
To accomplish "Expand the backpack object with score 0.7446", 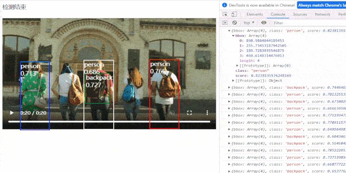I will click(x=229, y=88).
